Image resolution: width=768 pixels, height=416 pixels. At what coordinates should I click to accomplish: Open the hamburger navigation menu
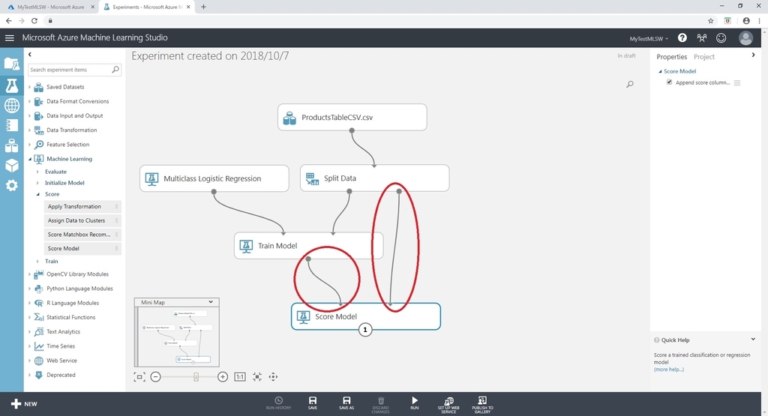[x=9, y=37]
